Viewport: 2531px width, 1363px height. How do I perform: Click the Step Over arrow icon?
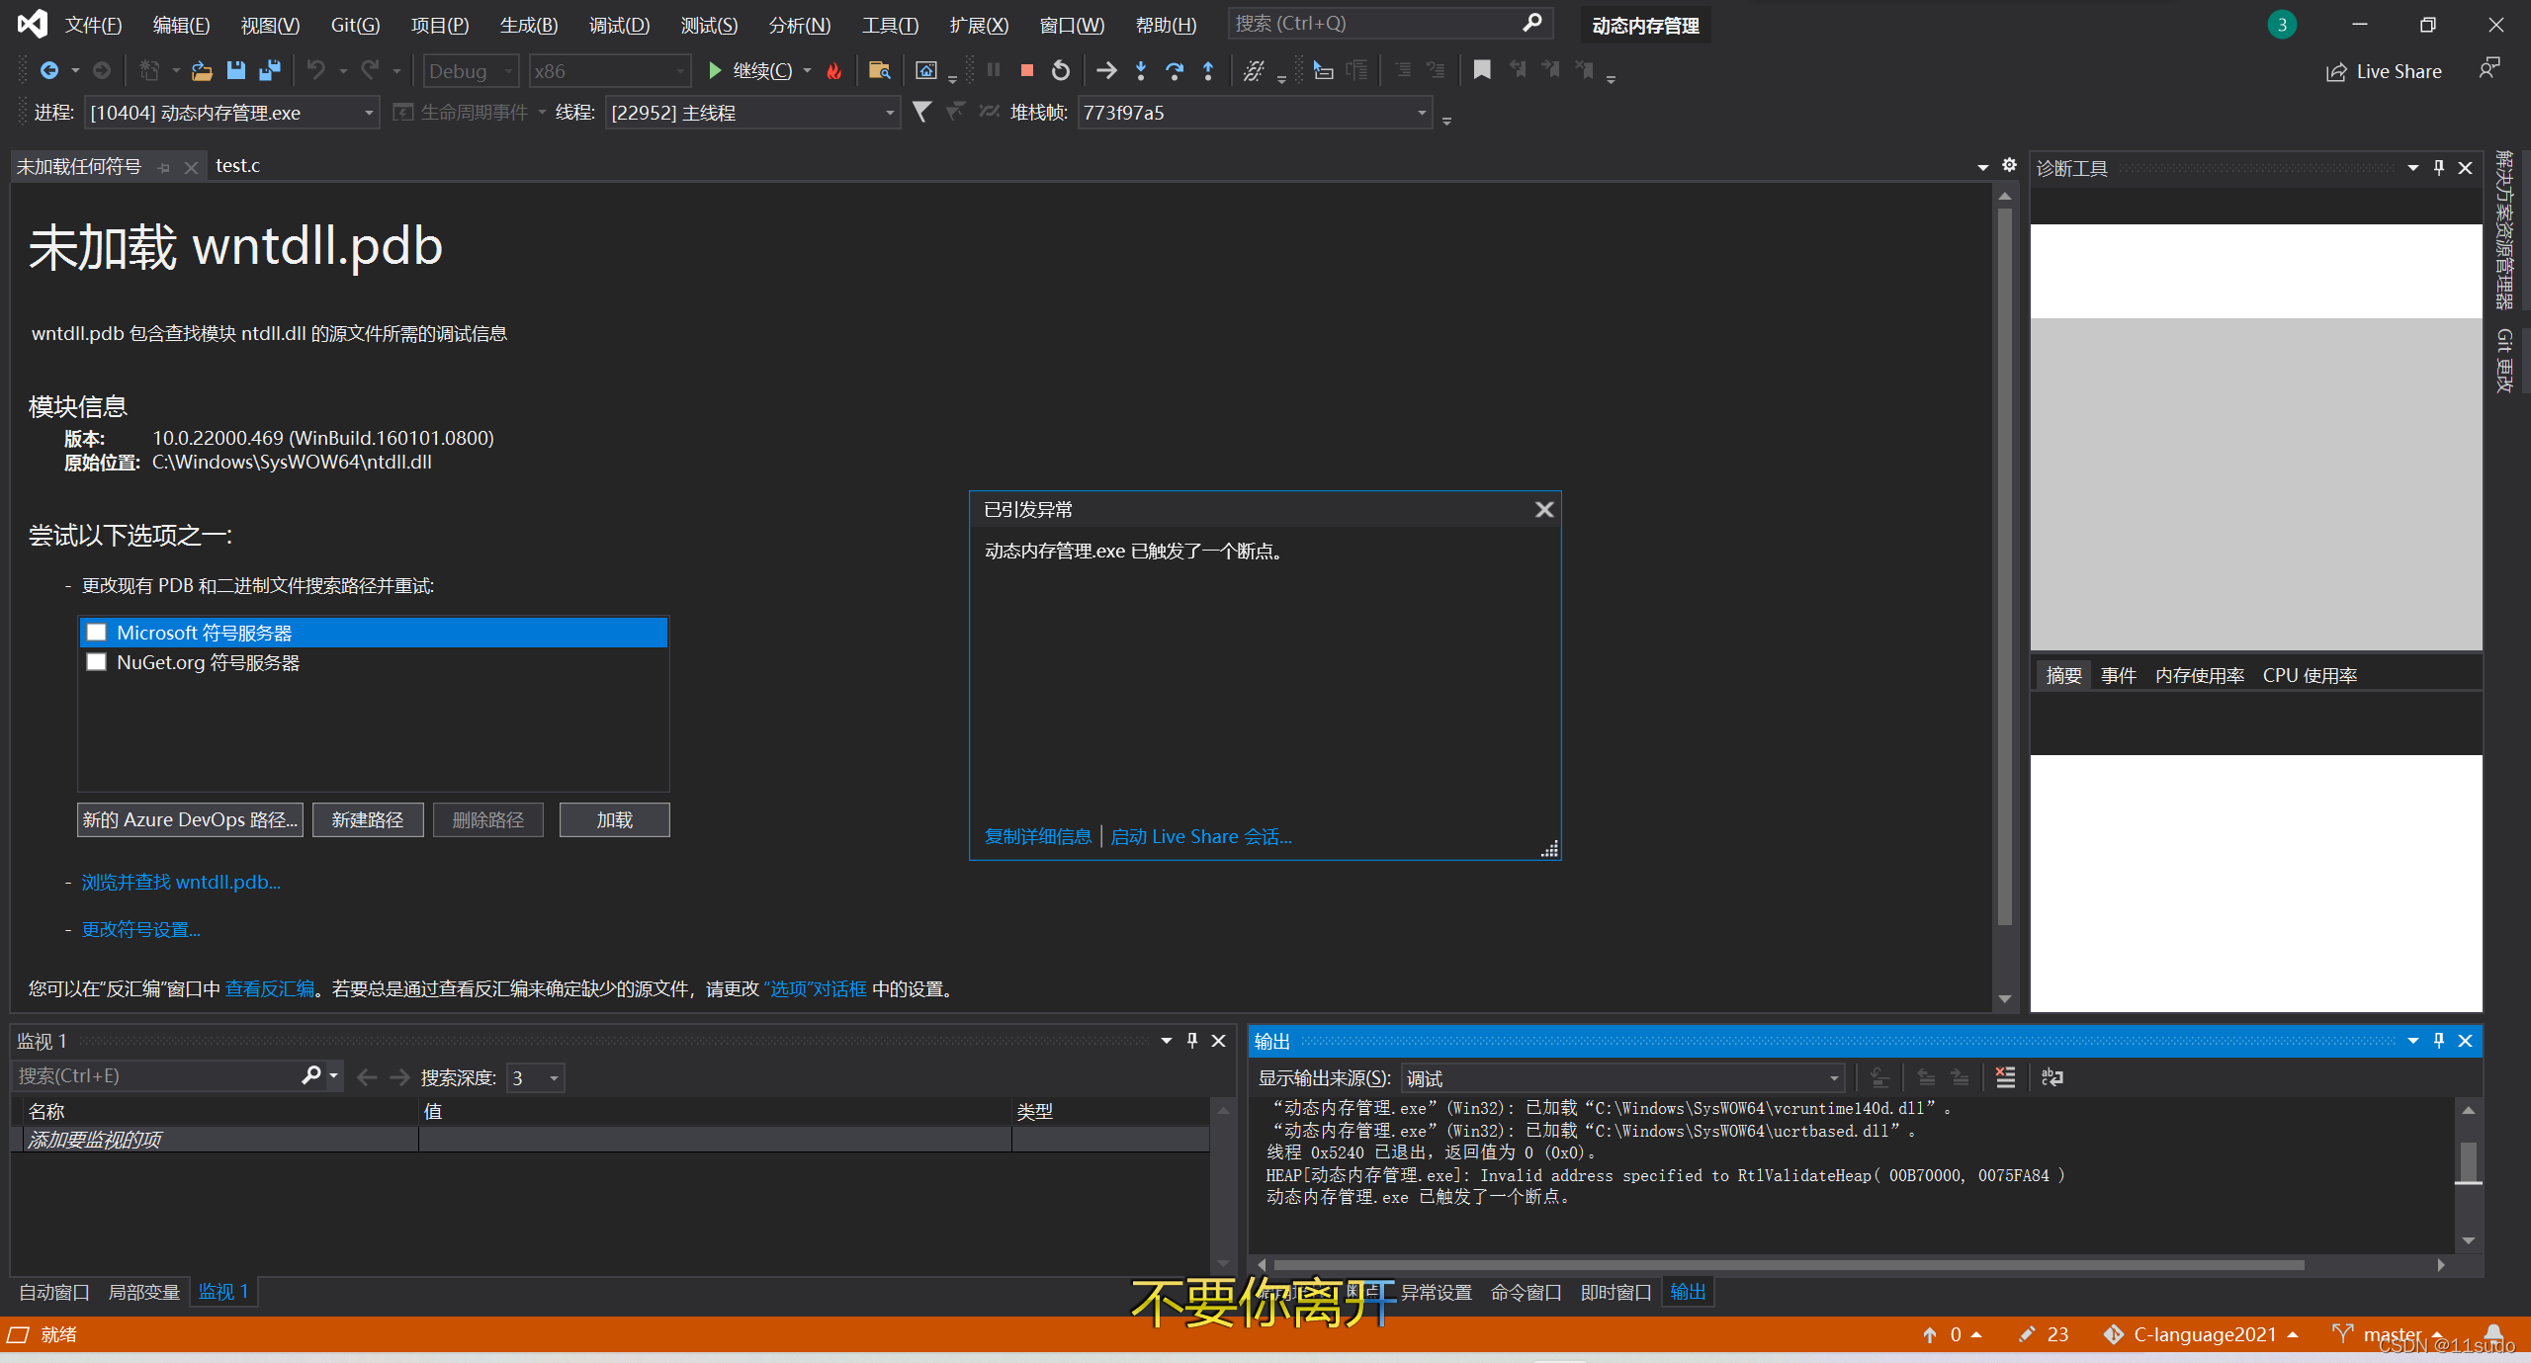click(x=1175, y=70)
